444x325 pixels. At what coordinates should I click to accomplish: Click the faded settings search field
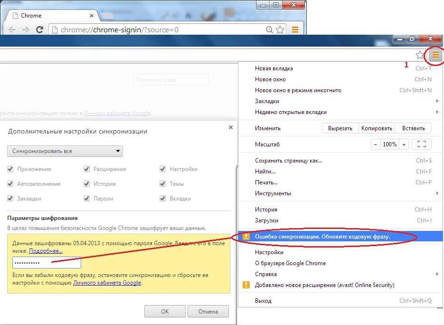click(x=171, y=80)
